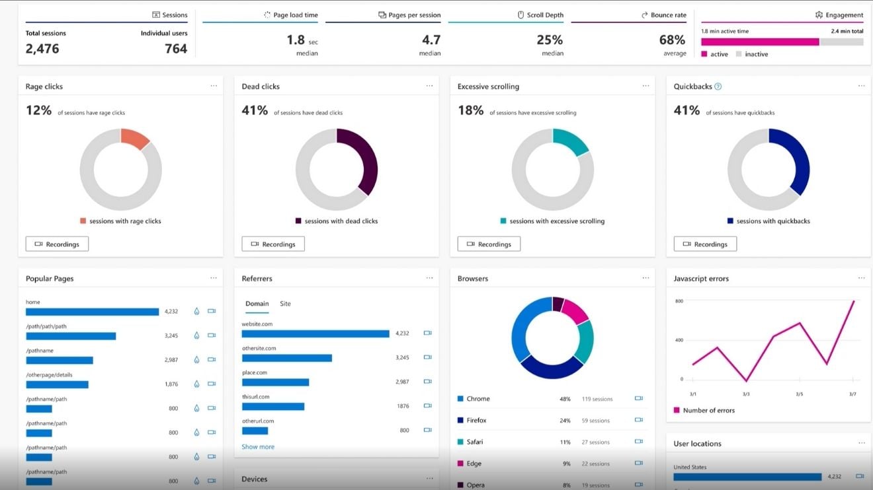Viewport: 873px width, 490px height.
Task: View recordings icon for thisurl.com referrer
Action: 427,405
